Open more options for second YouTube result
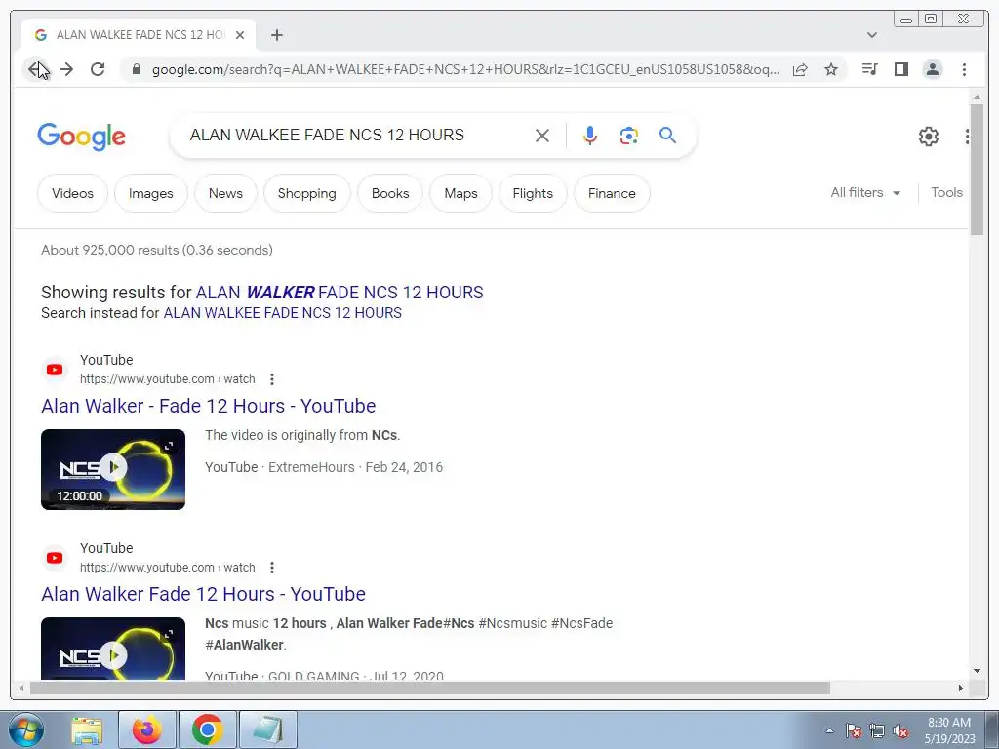 click(272, 567)
